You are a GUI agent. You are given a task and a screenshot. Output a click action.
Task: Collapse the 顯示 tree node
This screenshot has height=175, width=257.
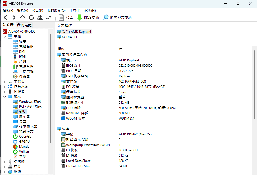pos(5,96)
